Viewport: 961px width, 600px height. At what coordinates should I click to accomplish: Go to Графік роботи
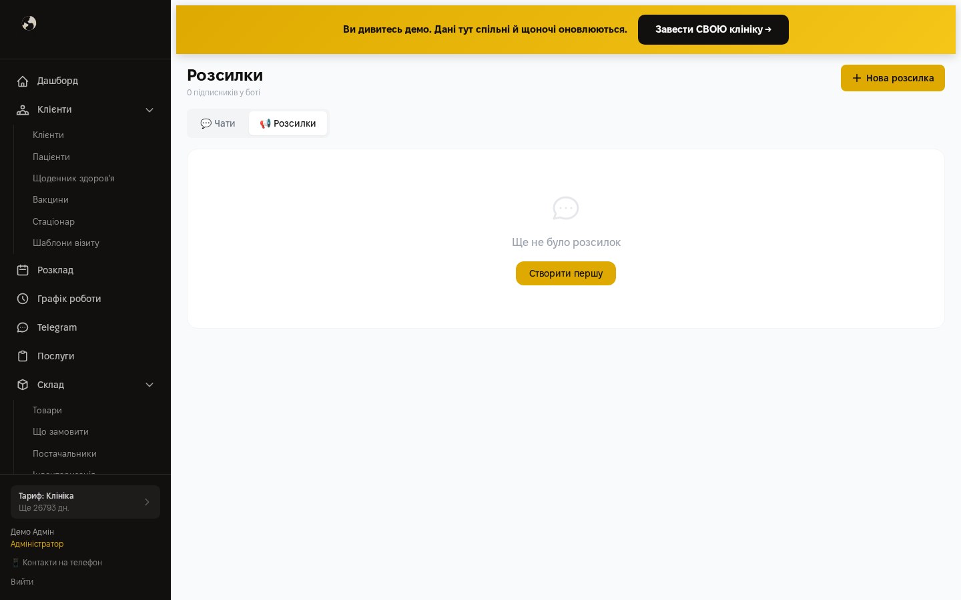click(x=85, y=299)
